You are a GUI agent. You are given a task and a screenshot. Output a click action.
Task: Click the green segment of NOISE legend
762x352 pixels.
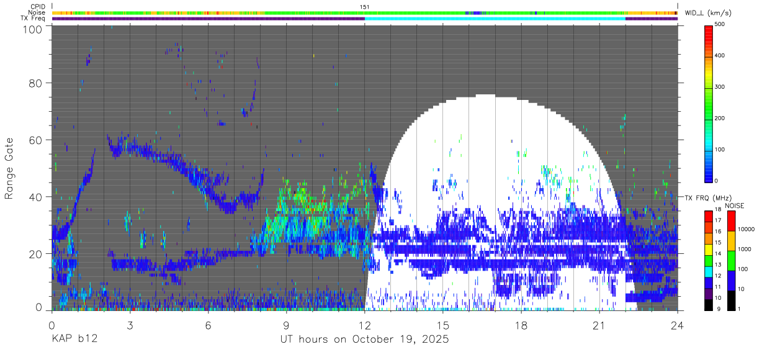click(731, 259)
